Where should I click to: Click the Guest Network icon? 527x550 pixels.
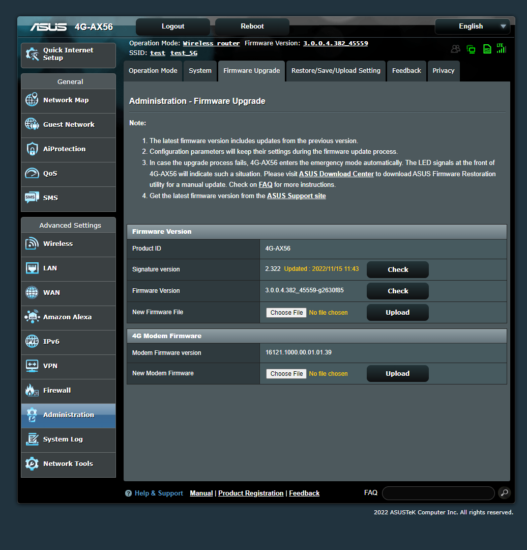click(32, 124)
